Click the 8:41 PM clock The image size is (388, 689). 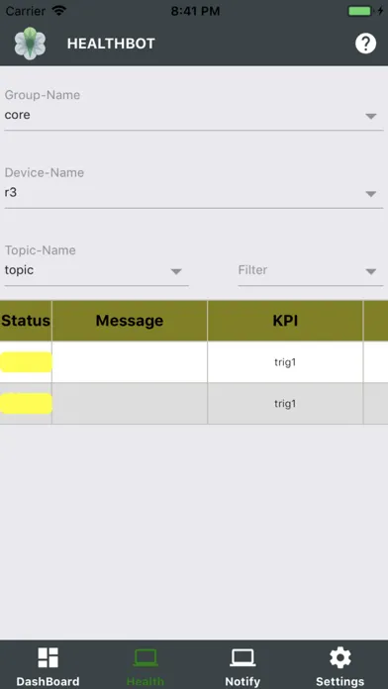coord(195,11)
